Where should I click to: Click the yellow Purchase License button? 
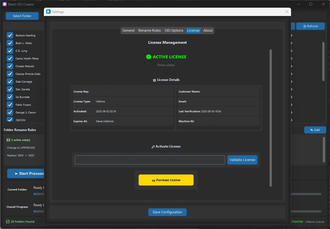[x=166, y=180]
